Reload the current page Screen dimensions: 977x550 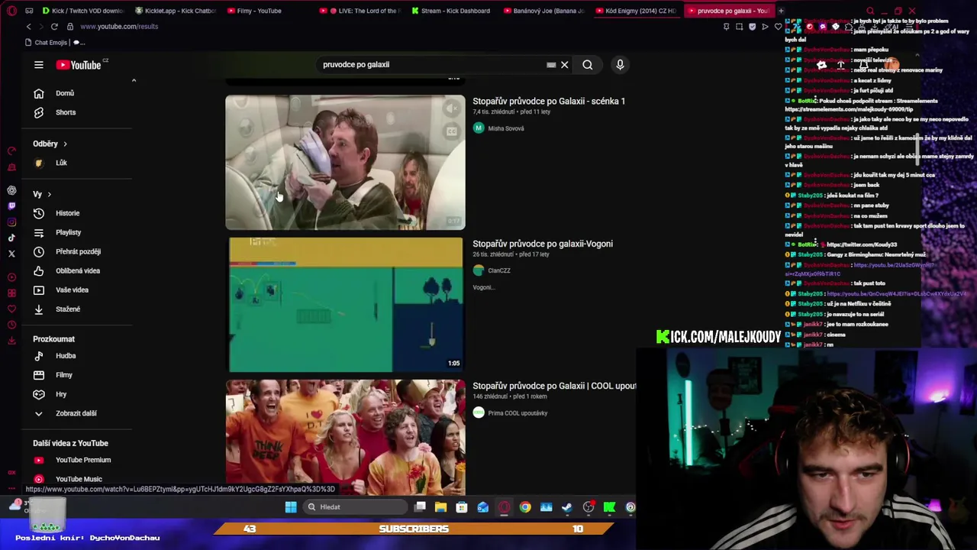(54, 27)
